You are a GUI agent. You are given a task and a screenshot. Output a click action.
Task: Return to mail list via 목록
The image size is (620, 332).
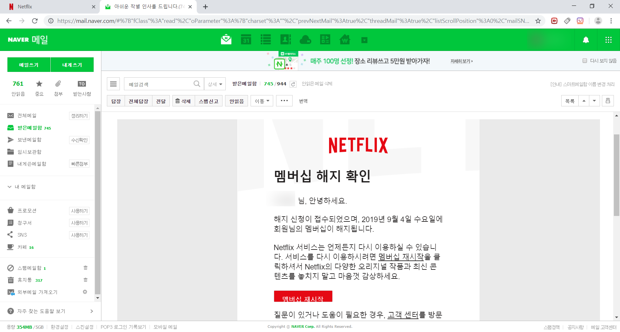point(570,101)
